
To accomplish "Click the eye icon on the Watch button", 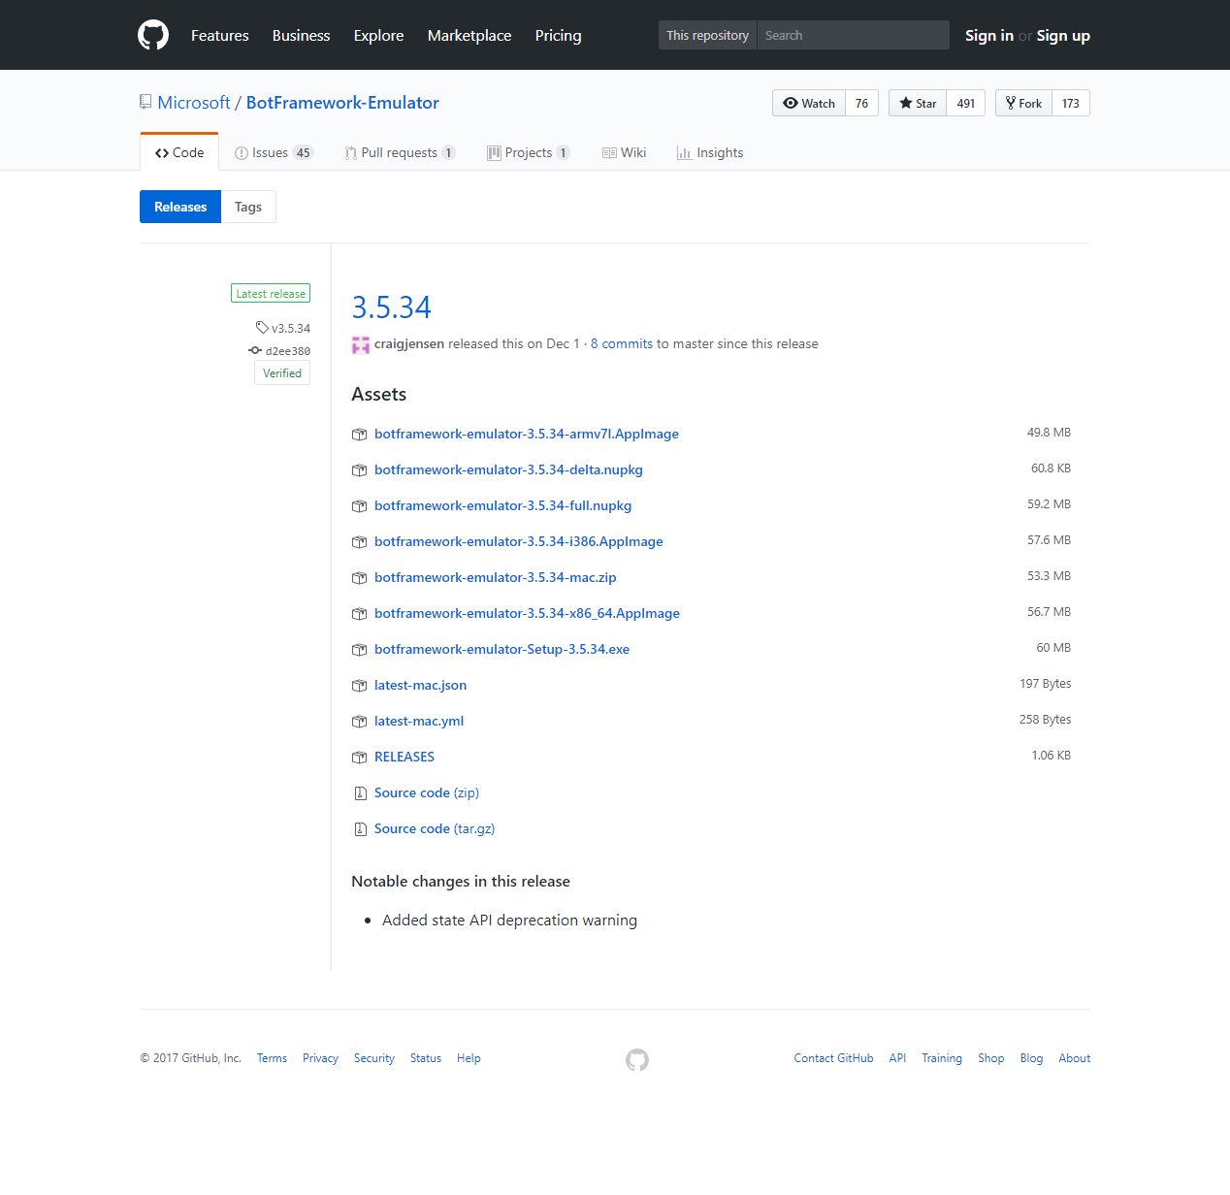I will 793,103.
